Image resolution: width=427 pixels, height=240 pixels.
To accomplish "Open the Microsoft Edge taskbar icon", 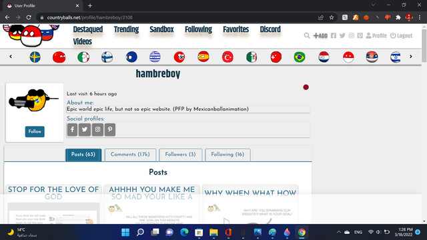I will [x=184, y=232].
